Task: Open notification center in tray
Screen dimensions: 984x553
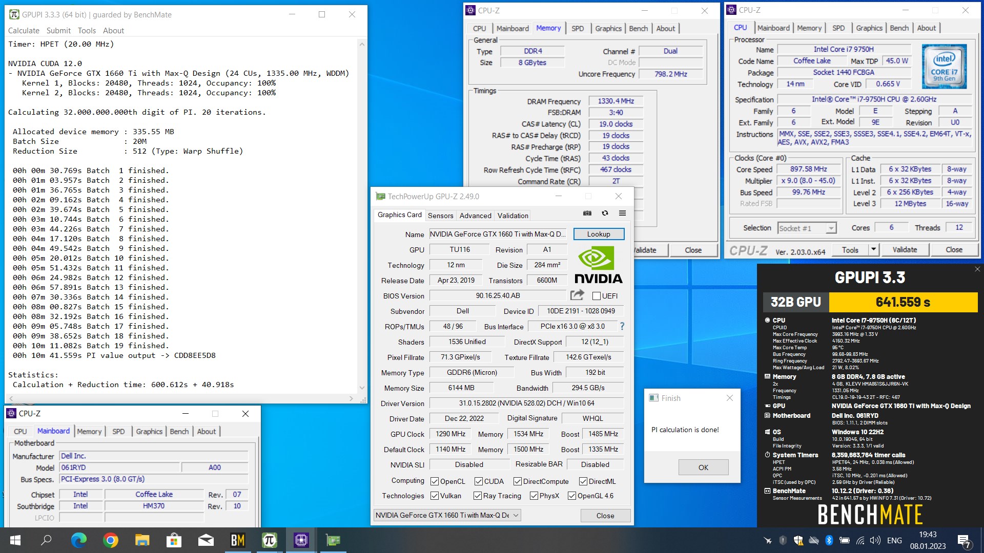Action: 964,541
